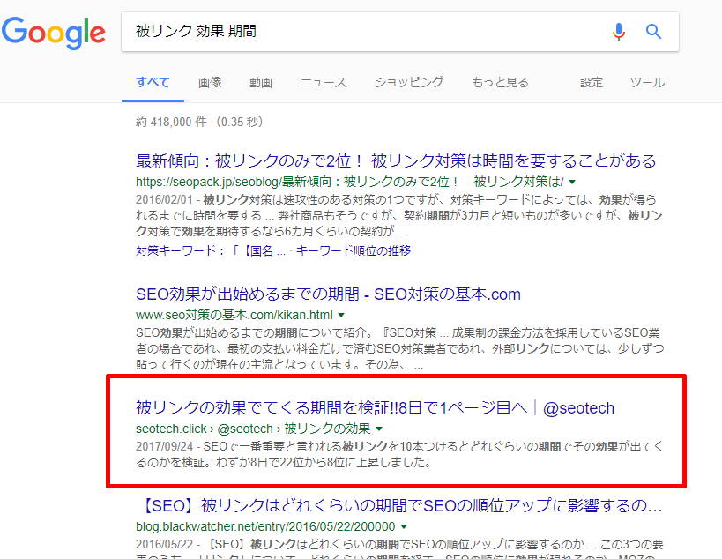Click the magnifying glass search icon

tap(653, 32)
